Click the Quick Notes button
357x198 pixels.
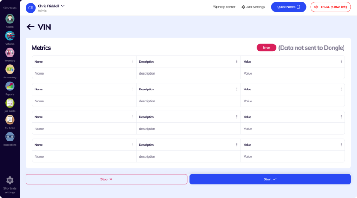[x=289, y=7]
